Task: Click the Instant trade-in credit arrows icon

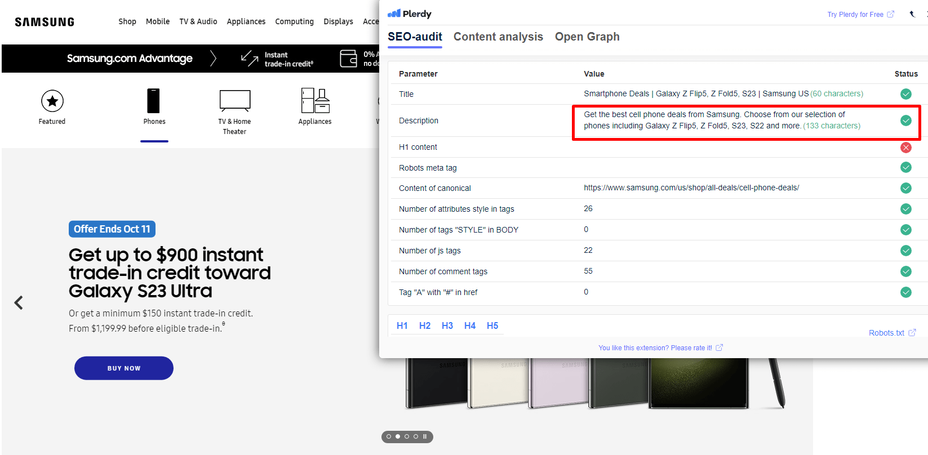Action: (250, 59)
